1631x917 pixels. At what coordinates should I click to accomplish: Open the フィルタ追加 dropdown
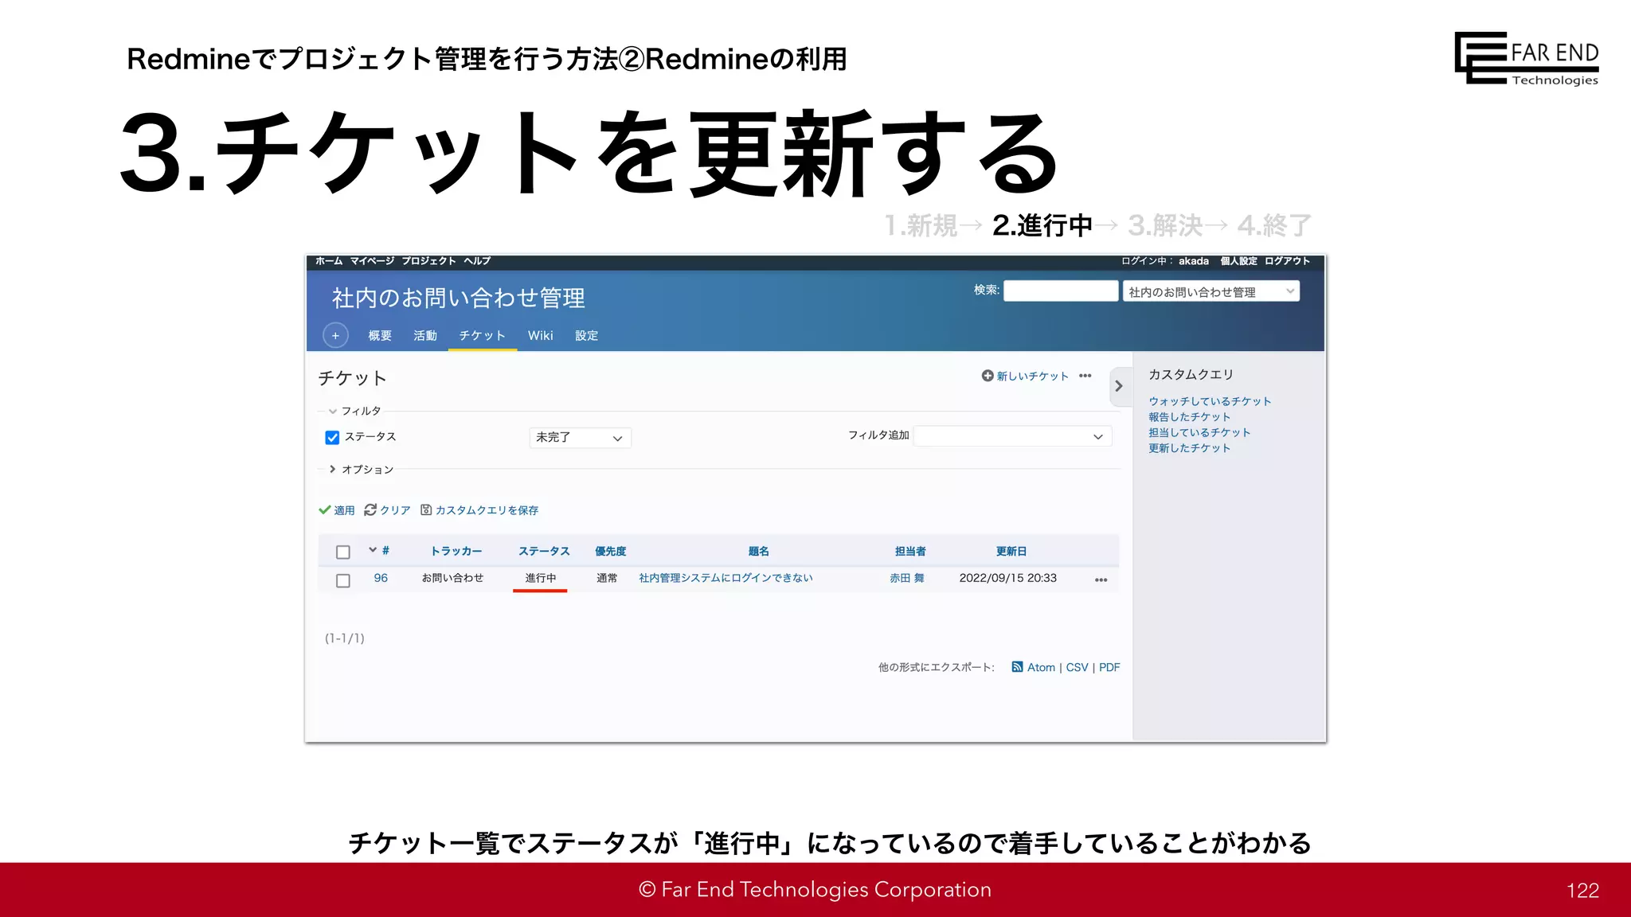click(1012, 436)
